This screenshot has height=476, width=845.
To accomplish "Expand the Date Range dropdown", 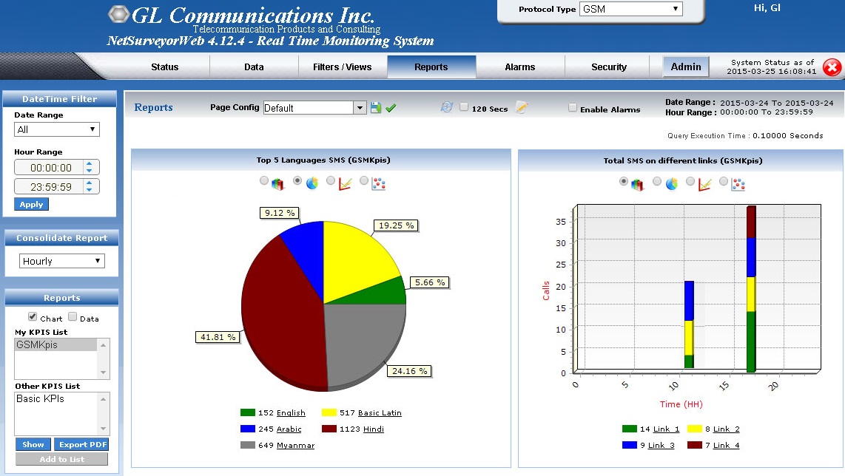I will point(56,129).
